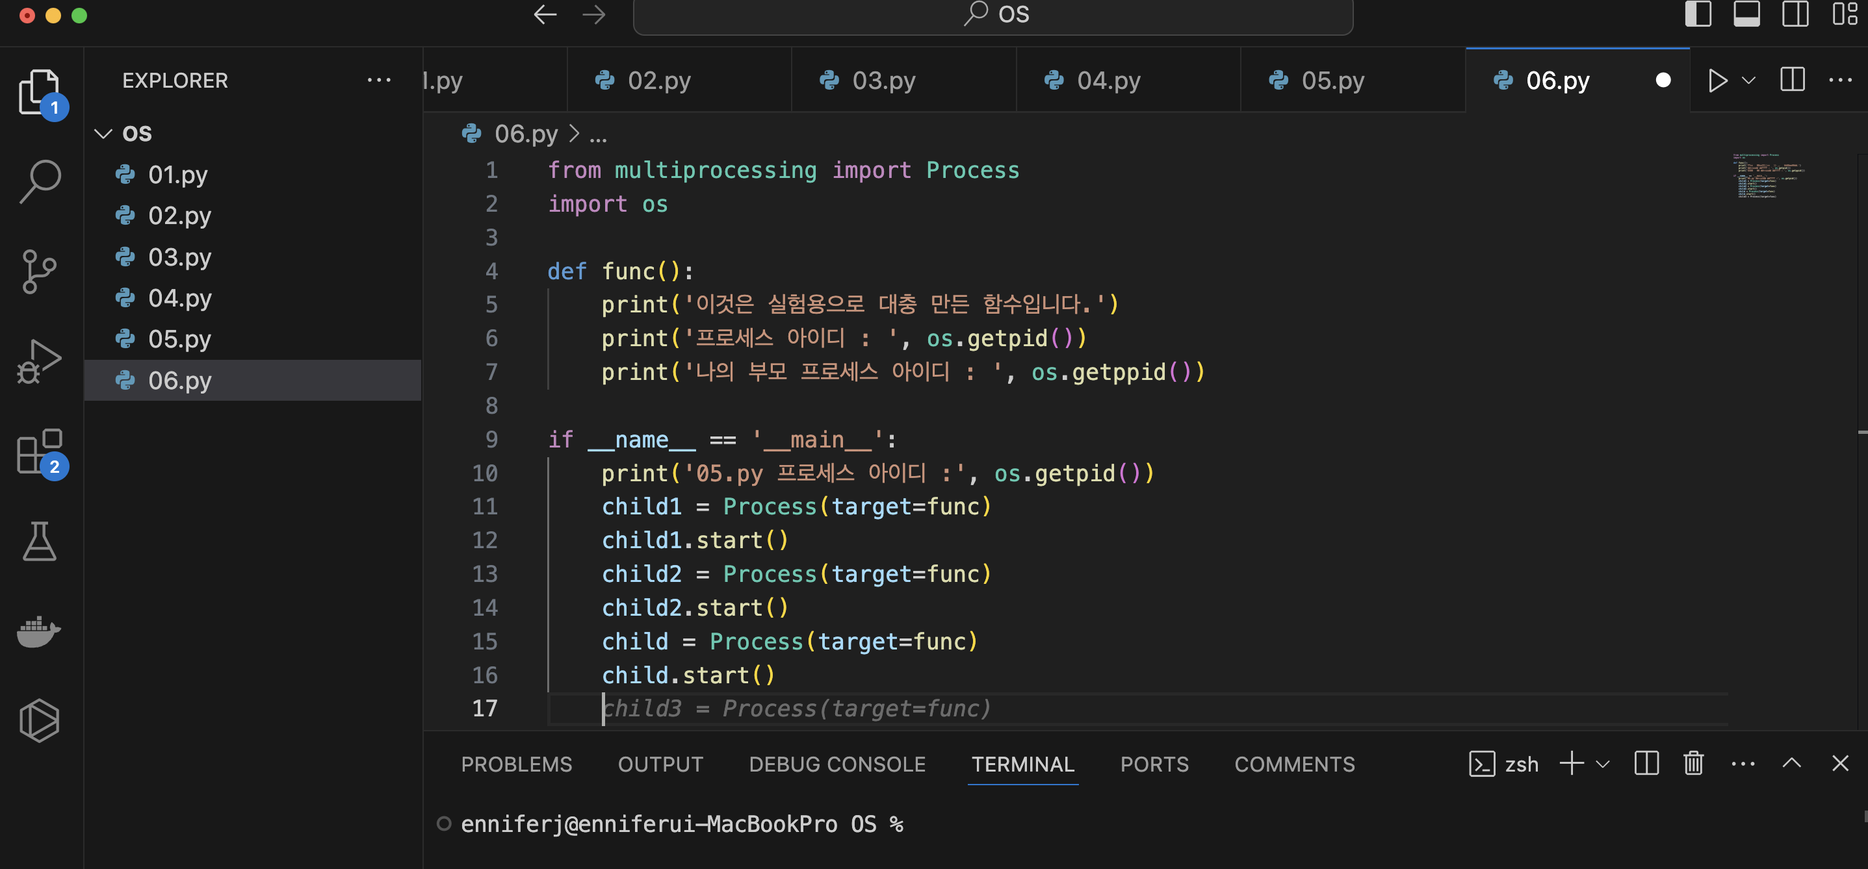Open the Docker view
1868x869 pixels.
40,631
